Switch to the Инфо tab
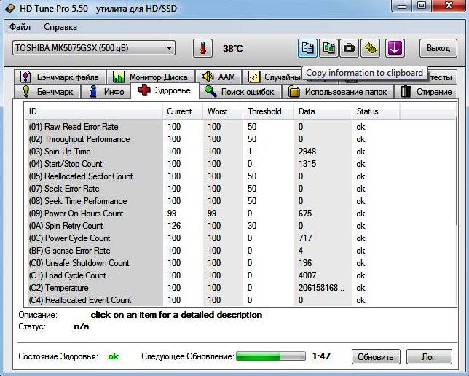Screen dimensions: 469x376 pos(106,91)
